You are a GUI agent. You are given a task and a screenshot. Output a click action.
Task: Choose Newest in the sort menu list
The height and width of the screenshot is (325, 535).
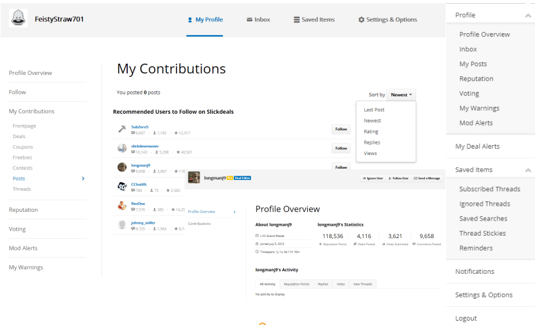(x=372, y=121)
